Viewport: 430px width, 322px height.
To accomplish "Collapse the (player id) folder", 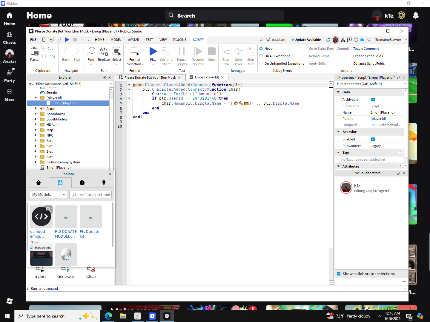I will [36, 98].
